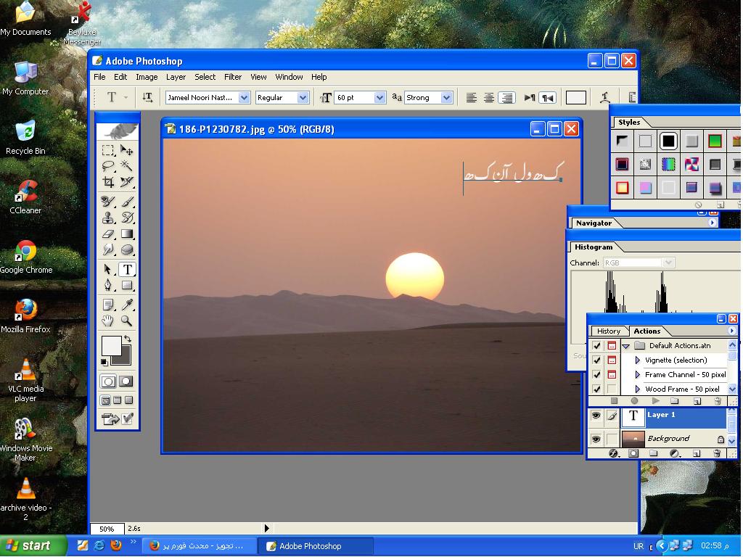Select the Hand tool
This screenshot has height=557, width=743.
[108, 321]
